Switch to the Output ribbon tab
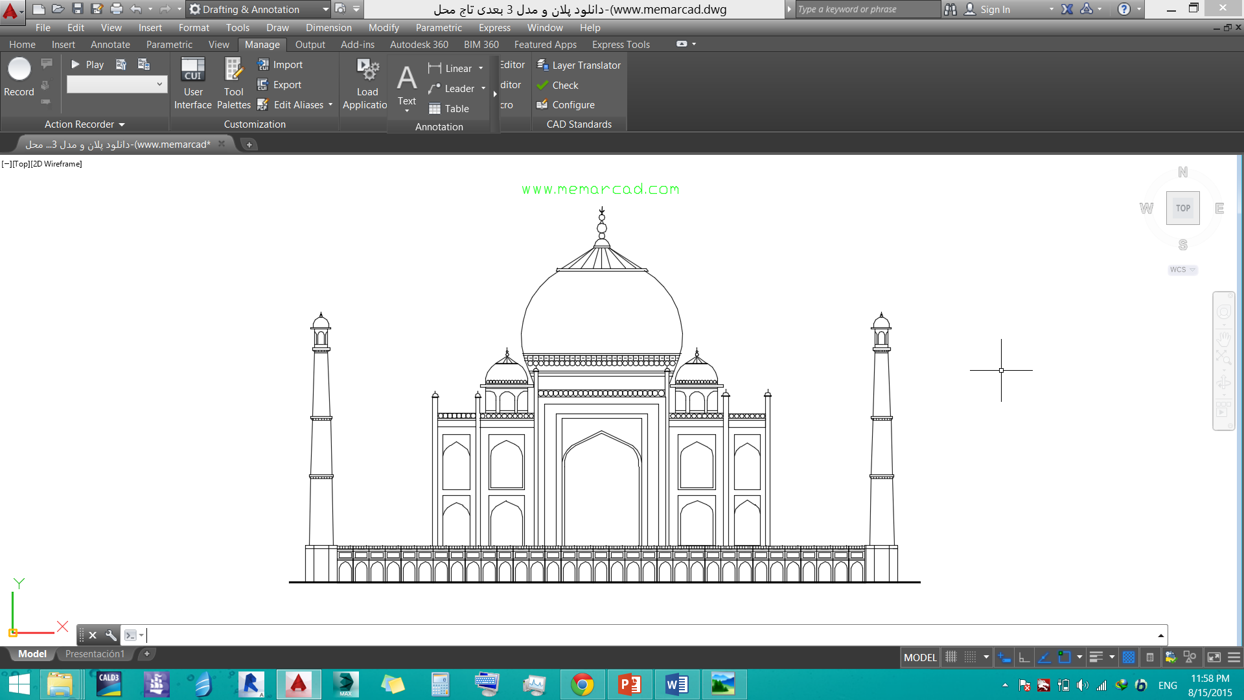The width and height of the screenshot is (1244, 700). pyautogui.click(x=310, y=45)
